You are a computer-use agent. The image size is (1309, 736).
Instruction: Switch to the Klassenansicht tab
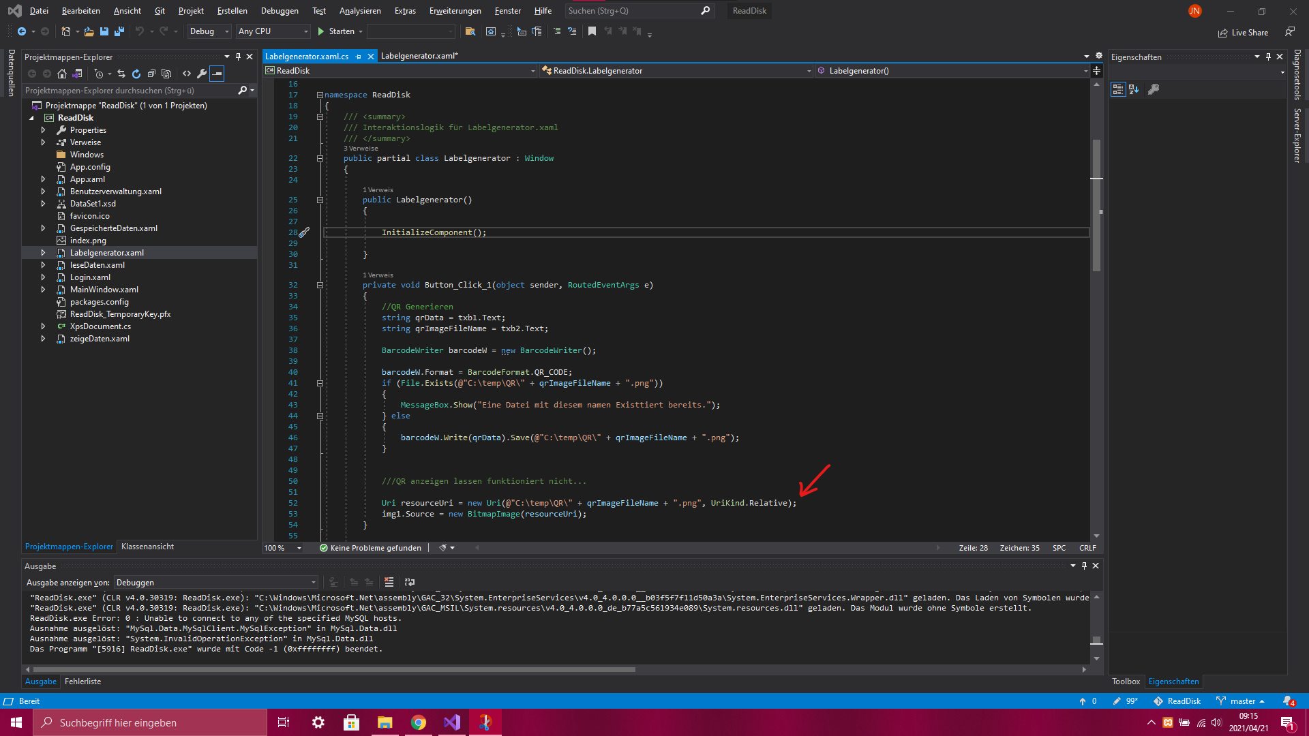[x=147, y=547]
